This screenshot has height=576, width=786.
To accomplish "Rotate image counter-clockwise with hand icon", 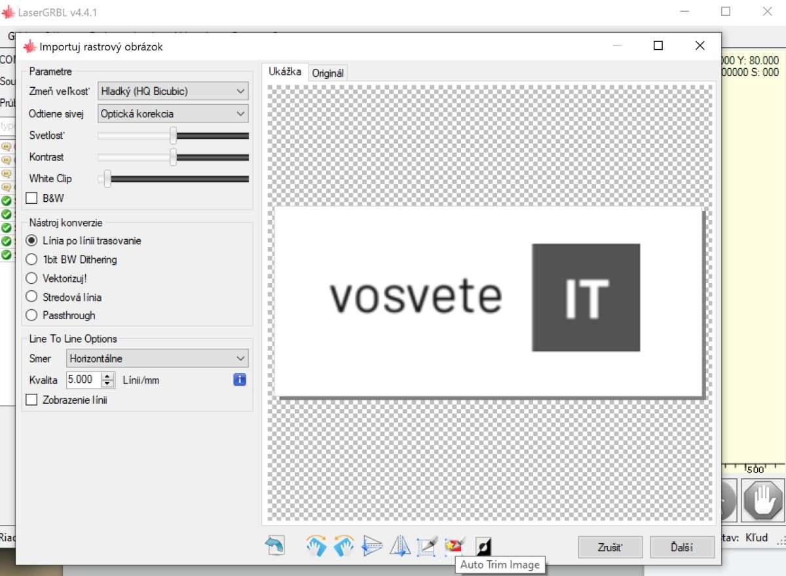I will pyautogui.click(x=344, y=546).
